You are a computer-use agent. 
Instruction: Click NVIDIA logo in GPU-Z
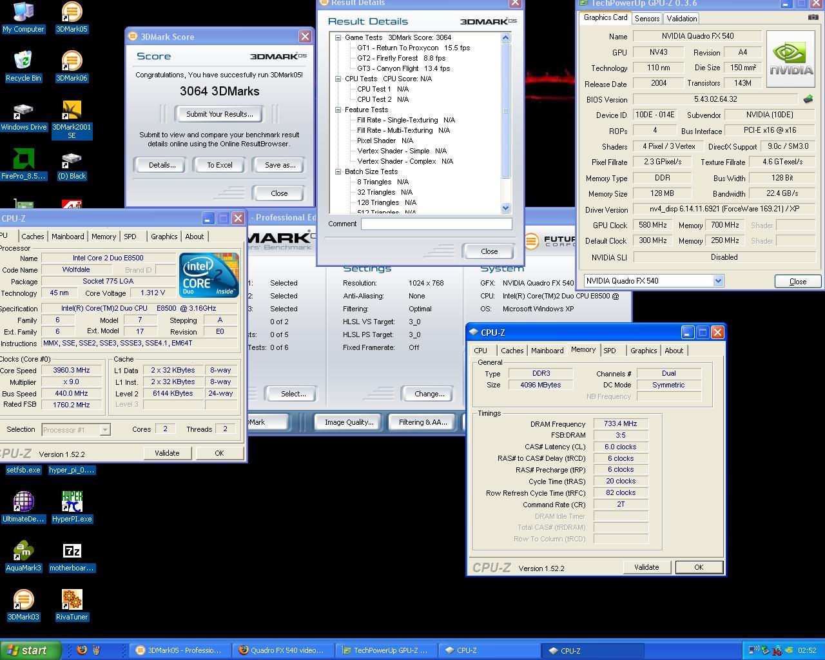coord(791,59)
